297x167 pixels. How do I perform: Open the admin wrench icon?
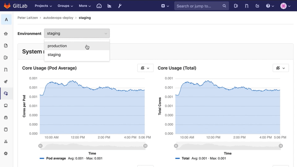pos(120,6)
